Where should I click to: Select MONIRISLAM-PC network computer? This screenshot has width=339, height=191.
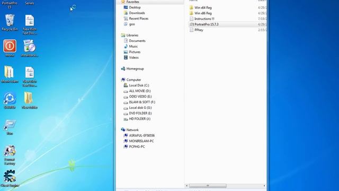pos(139,141)
